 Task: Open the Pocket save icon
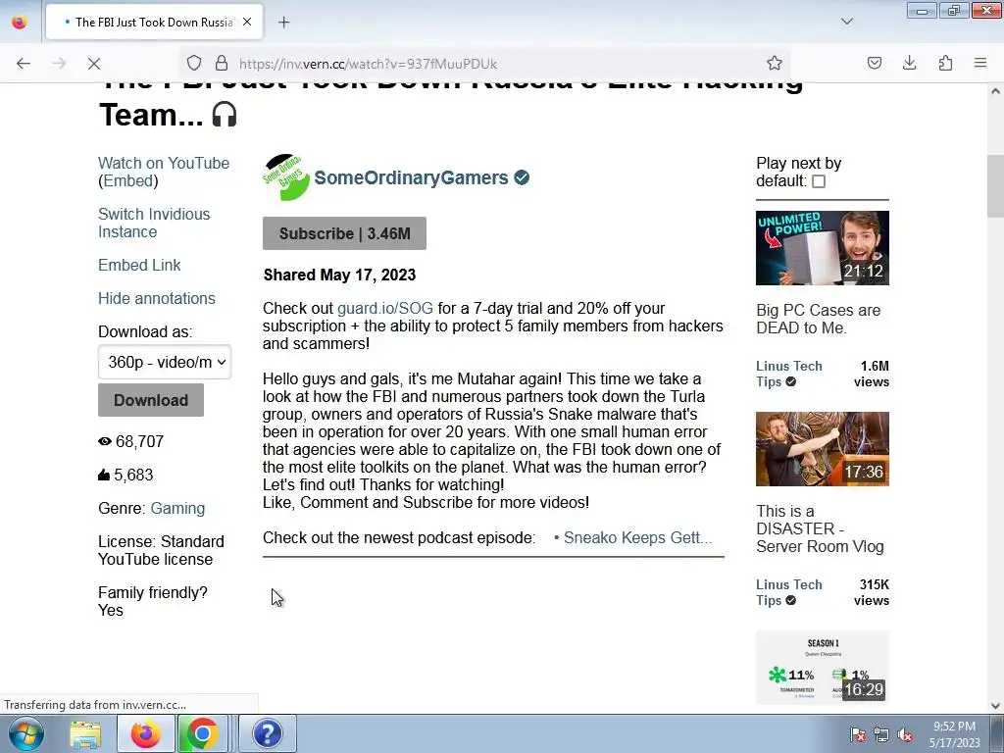point(874,63)
